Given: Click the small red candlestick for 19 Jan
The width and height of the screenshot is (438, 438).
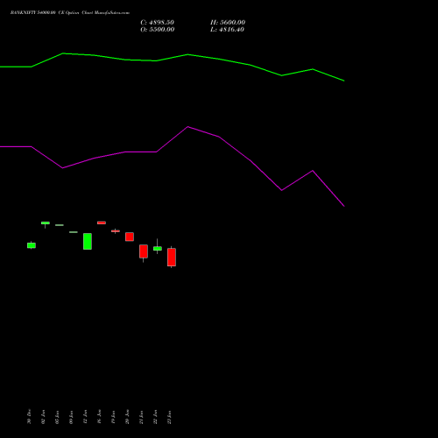Looking at the screenshot, I should click(116, 231).
